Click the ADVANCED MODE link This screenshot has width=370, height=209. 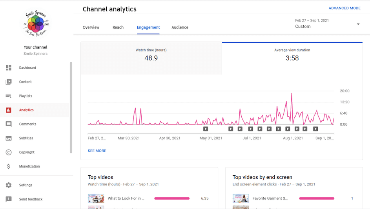pos(344,8)
